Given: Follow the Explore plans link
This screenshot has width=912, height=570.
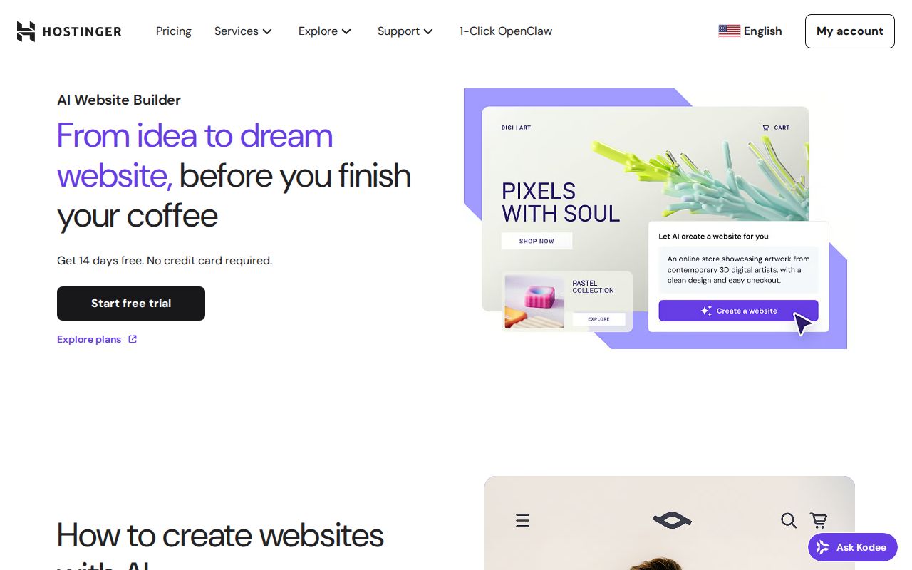Looking at the screenshot, I should coord(89,339).
